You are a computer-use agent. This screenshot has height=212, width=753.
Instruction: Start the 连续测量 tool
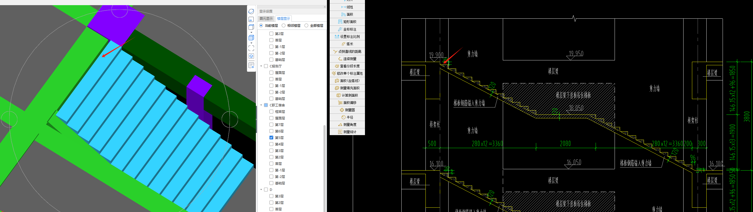pyautogui.click(x=347, y=58)
